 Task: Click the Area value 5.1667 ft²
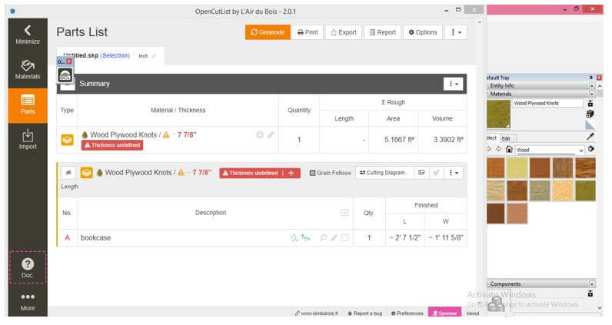coord(399,140)
